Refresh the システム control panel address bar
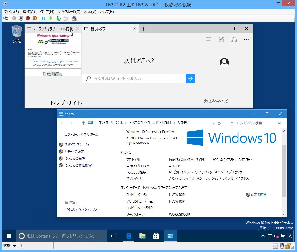 click(x=219, y=123)
